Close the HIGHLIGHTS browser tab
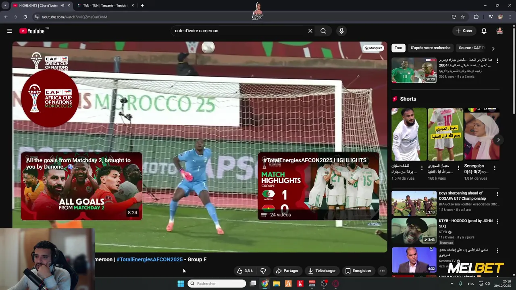Viewport: 516px width, 290px height. [69, 6]
